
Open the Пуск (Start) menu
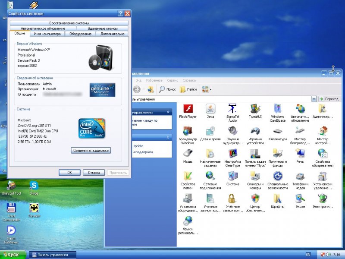[13, 255]
